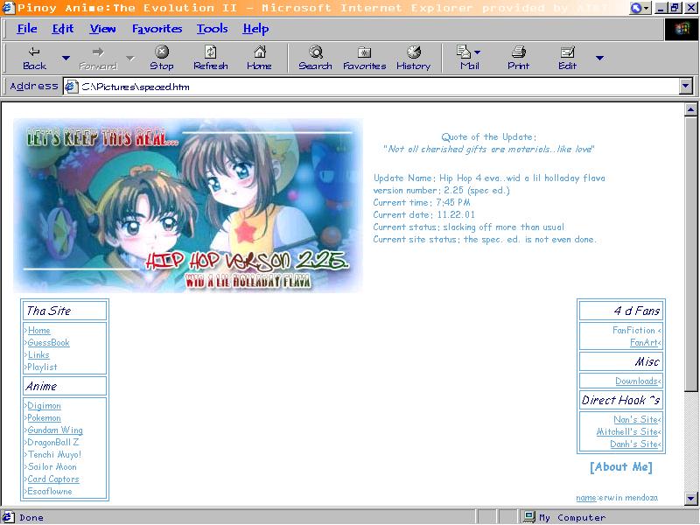The image size is (700, 525).
Task: Click the Forward toolbar button
Action: (x=98, y=58)
